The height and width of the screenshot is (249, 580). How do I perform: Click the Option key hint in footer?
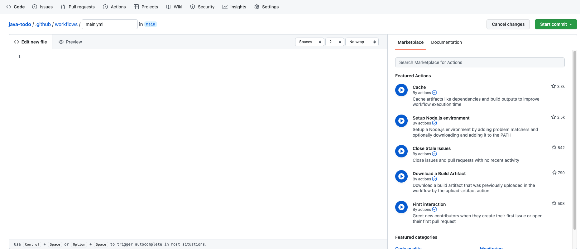[79, 244]
